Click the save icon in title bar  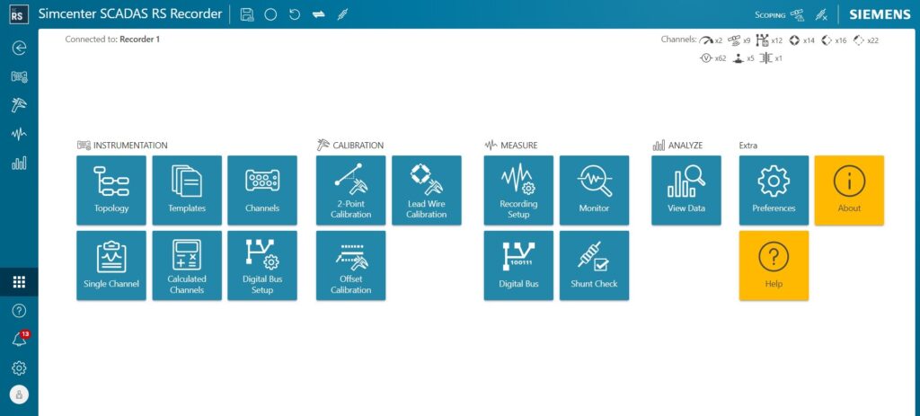tap(247, 14)
